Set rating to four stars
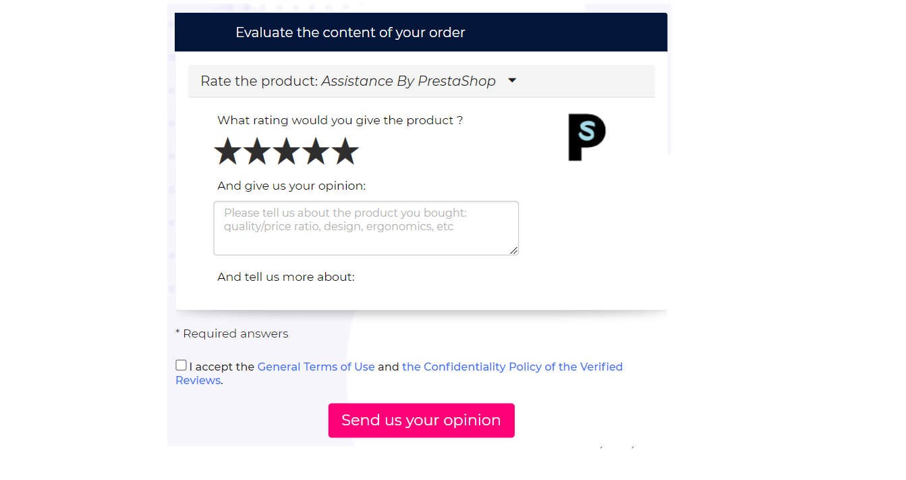 pyautogui.click(x=316, y=151)
